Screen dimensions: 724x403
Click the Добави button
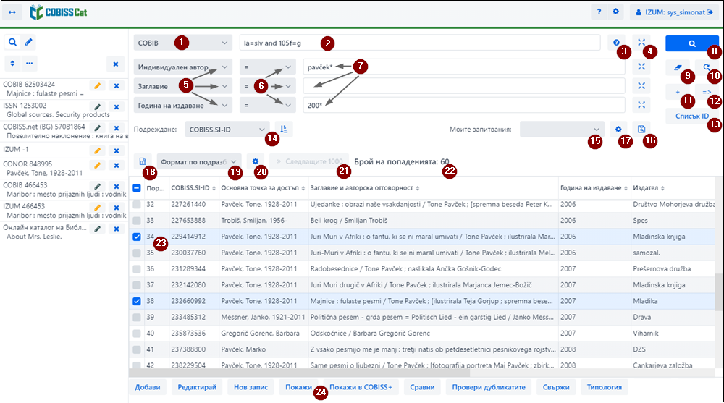[147, 387]
